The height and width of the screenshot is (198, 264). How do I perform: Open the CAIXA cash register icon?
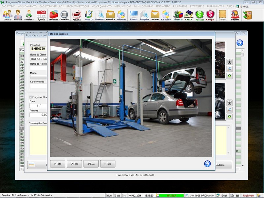coord(189,15)
